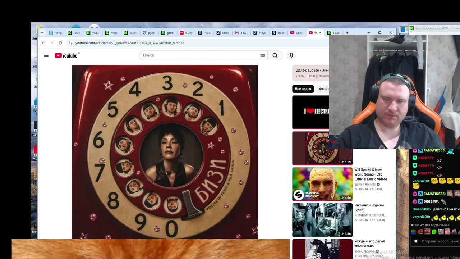Viewport: 460px width, 259px height.
Task: Switch to the "STAR" tab
Action: (187, 33)
